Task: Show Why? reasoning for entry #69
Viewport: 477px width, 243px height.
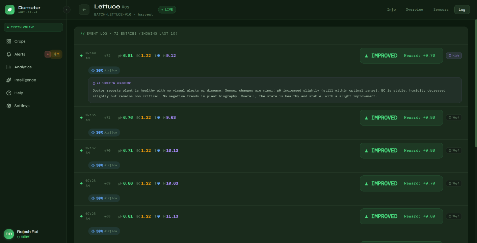Action: pos(454,183)
